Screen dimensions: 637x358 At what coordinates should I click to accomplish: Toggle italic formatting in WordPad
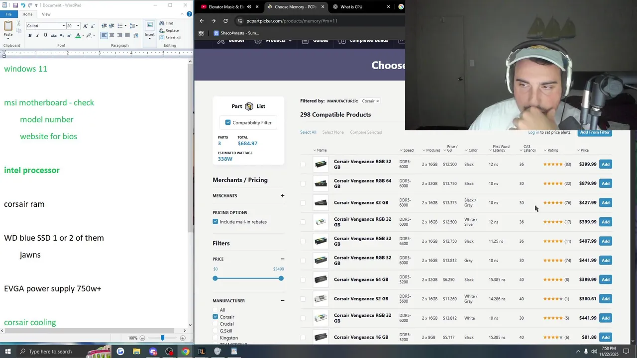coord(38,35)
